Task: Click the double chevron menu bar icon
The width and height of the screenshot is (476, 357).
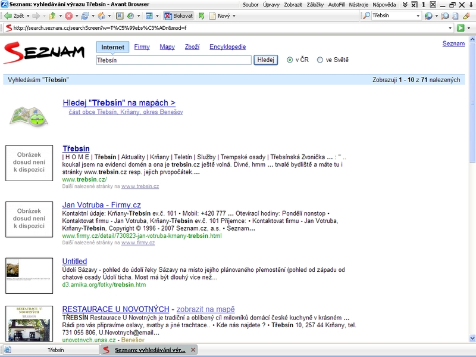Action: pos(405,5)
